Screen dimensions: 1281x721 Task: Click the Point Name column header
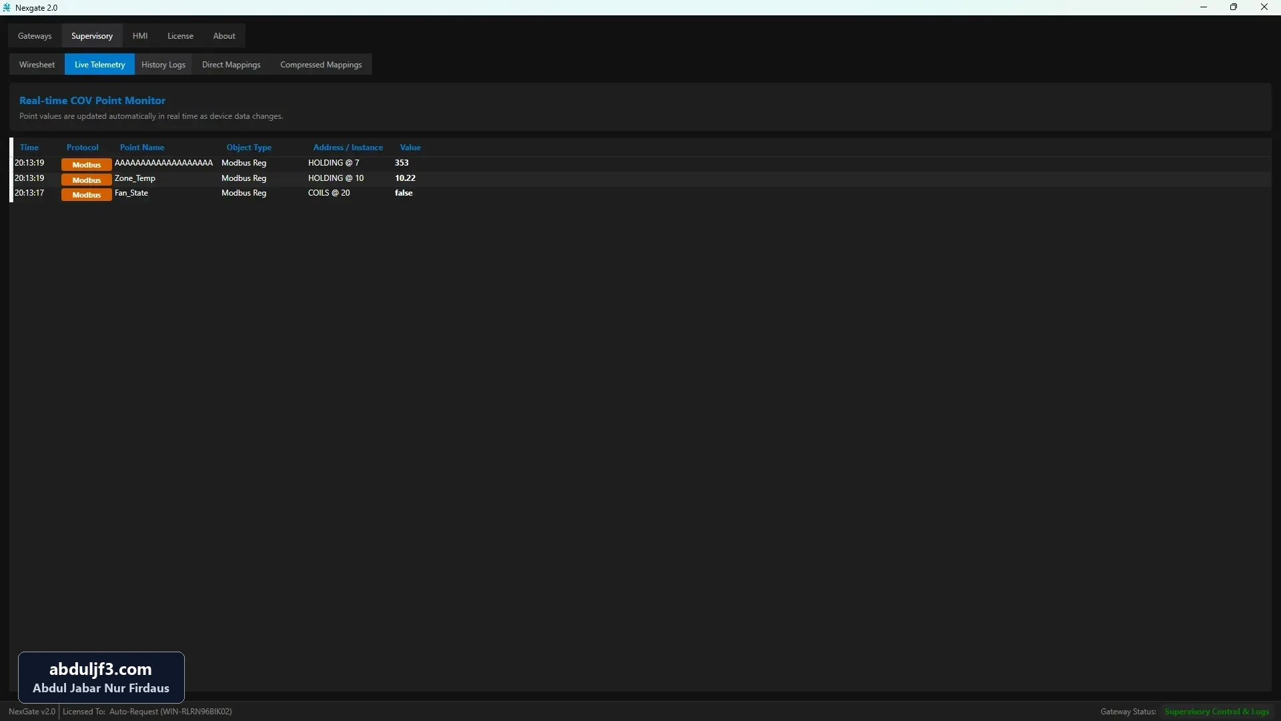click(142, 148)
